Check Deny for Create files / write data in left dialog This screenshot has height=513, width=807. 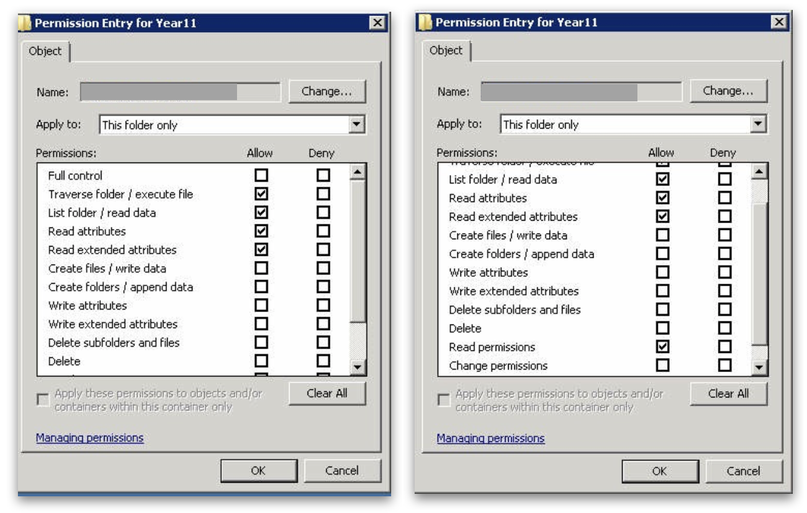(323, 268)
